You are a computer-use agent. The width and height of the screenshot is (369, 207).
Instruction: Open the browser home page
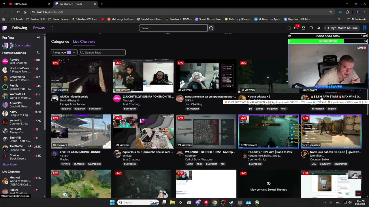(25, 12)
